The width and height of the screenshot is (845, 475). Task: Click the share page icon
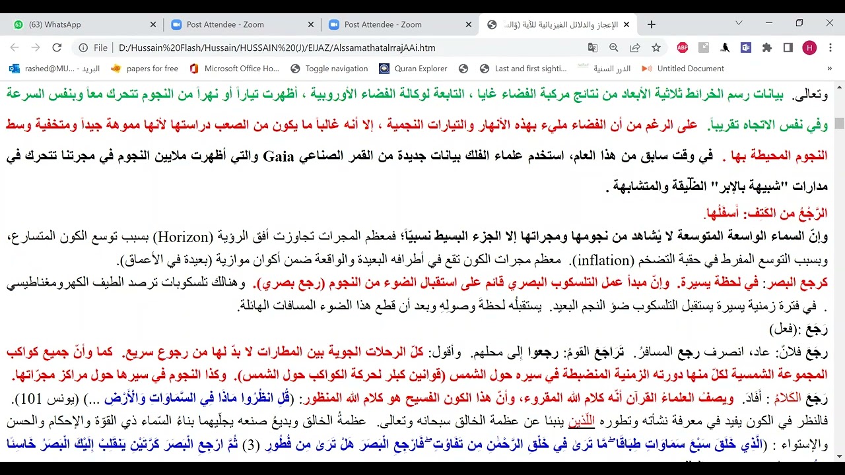[635, 47]
